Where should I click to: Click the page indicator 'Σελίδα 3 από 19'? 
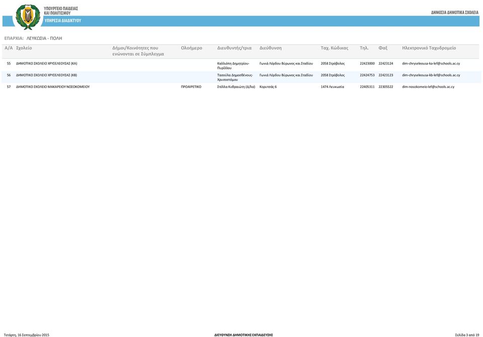tap(467, 335)
